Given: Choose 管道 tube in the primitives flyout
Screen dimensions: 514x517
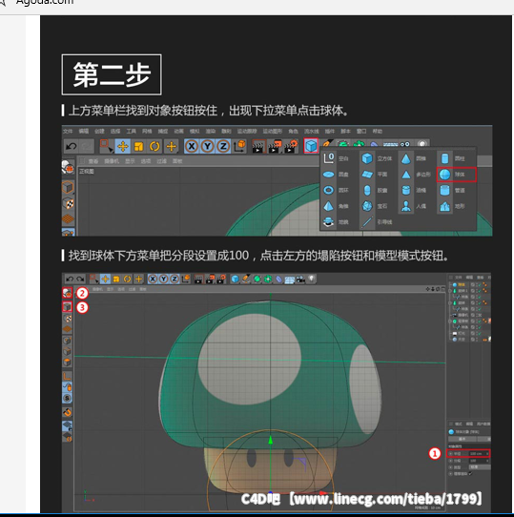Looking at the screenshot, I should [452, 190].
